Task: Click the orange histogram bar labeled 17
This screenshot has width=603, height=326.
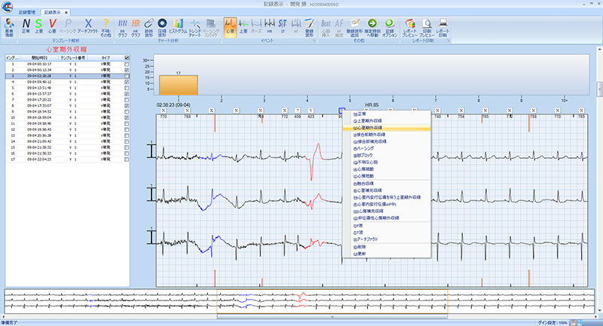Action: coord(178,84)
